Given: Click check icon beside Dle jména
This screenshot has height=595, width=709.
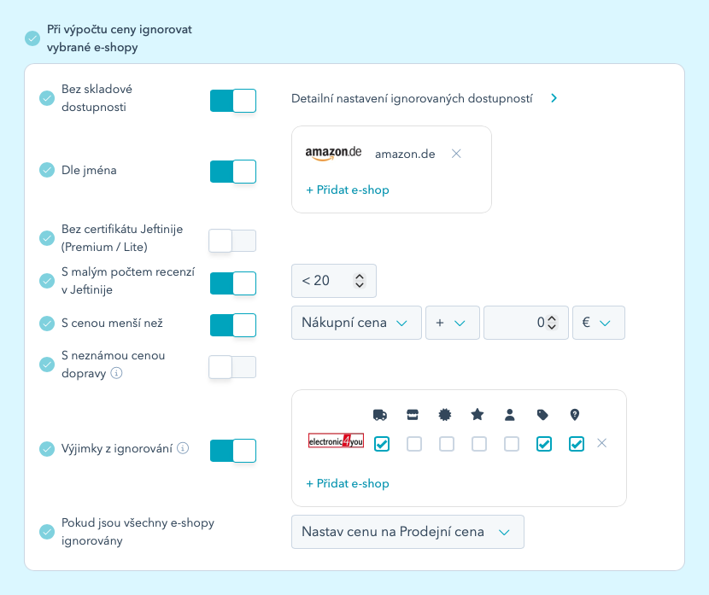Looking at the screenshot, I should [47, 171].
